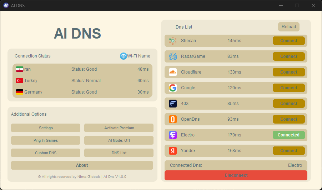Click Electro 170ms latency value
This screenshot has width=322, height=190.
click(234, 135)
